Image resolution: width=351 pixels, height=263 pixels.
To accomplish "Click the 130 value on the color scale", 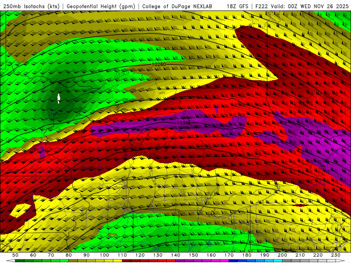I will click(x=158, y=255).
